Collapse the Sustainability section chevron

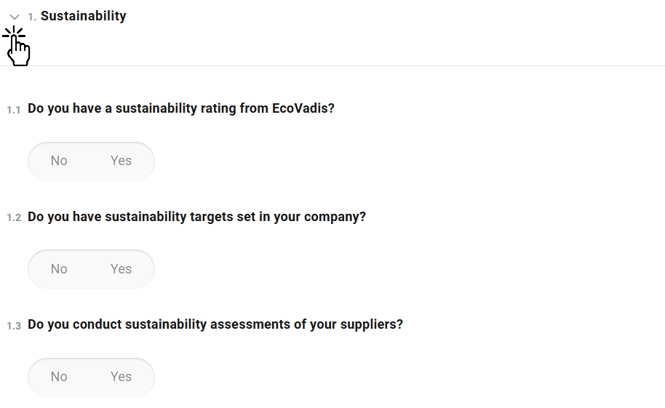tap(15, 17)
